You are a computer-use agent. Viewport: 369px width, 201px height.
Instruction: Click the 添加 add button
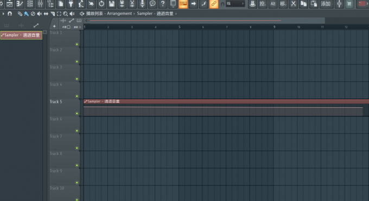click(x=326, y=4)
